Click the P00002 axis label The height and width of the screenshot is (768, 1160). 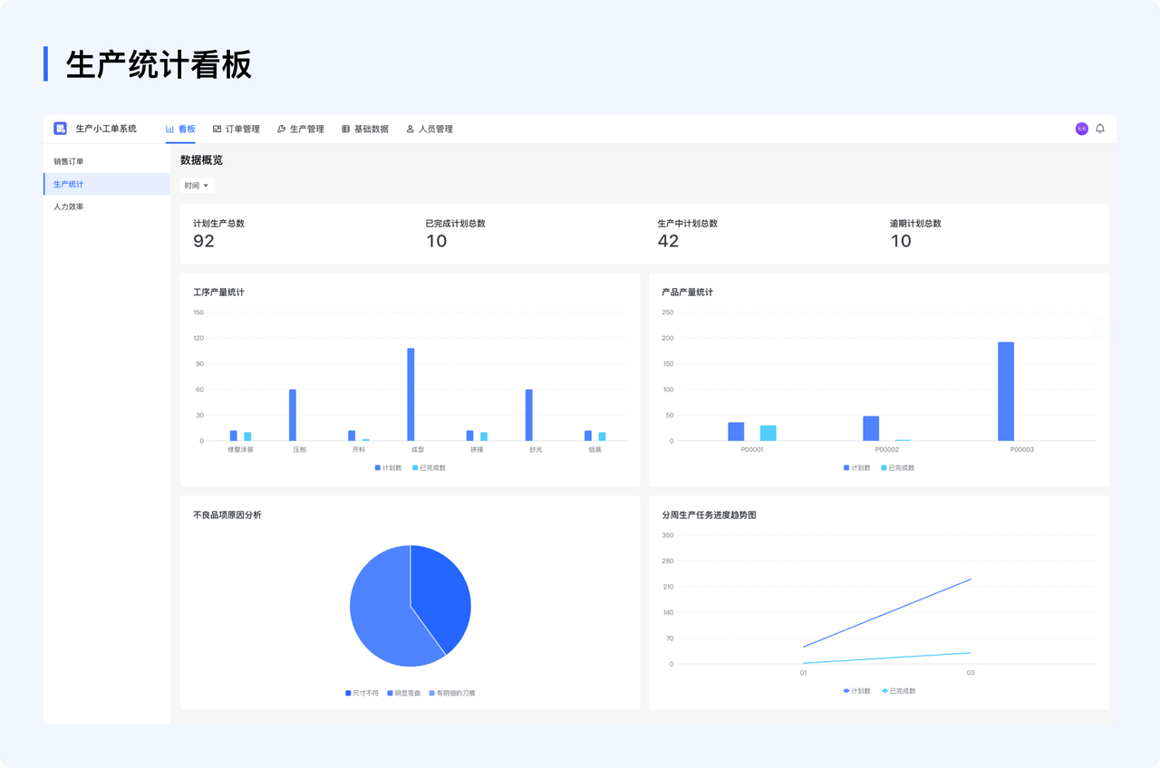coord(886,450)
